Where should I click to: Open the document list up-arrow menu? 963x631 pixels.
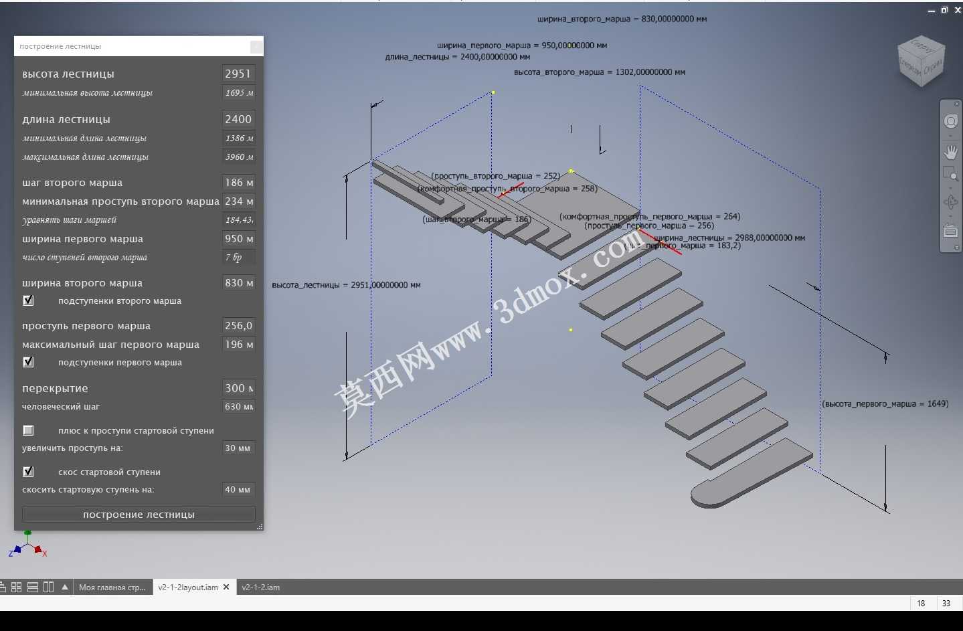tap(65, 587)
